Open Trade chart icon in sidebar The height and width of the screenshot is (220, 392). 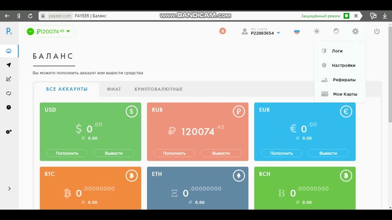coord(9,79)
